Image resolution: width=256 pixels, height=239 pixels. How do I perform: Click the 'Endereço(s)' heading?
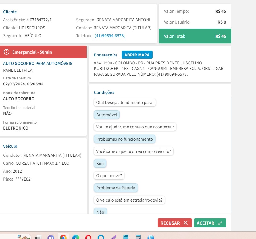pos(105,55)
